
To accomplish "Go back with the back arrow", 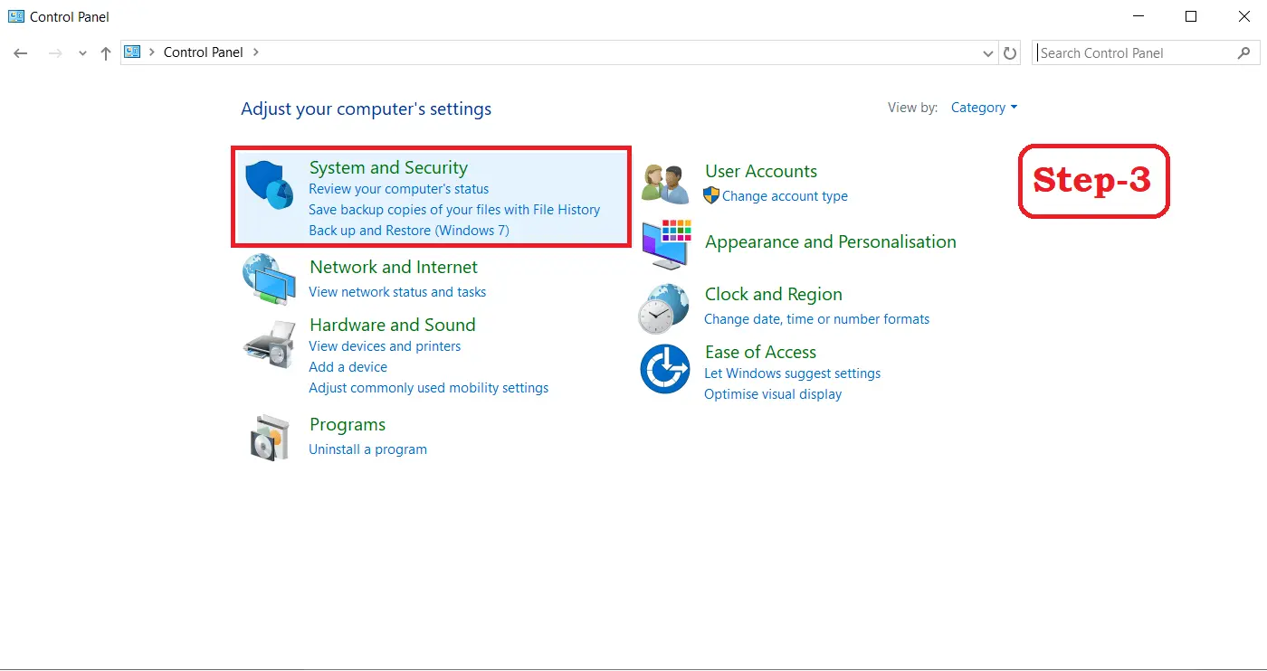I will coord(21,53).
